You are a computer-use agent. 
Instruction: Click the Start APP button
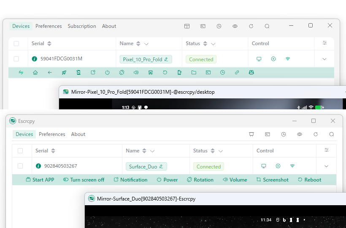click(40, 180)
